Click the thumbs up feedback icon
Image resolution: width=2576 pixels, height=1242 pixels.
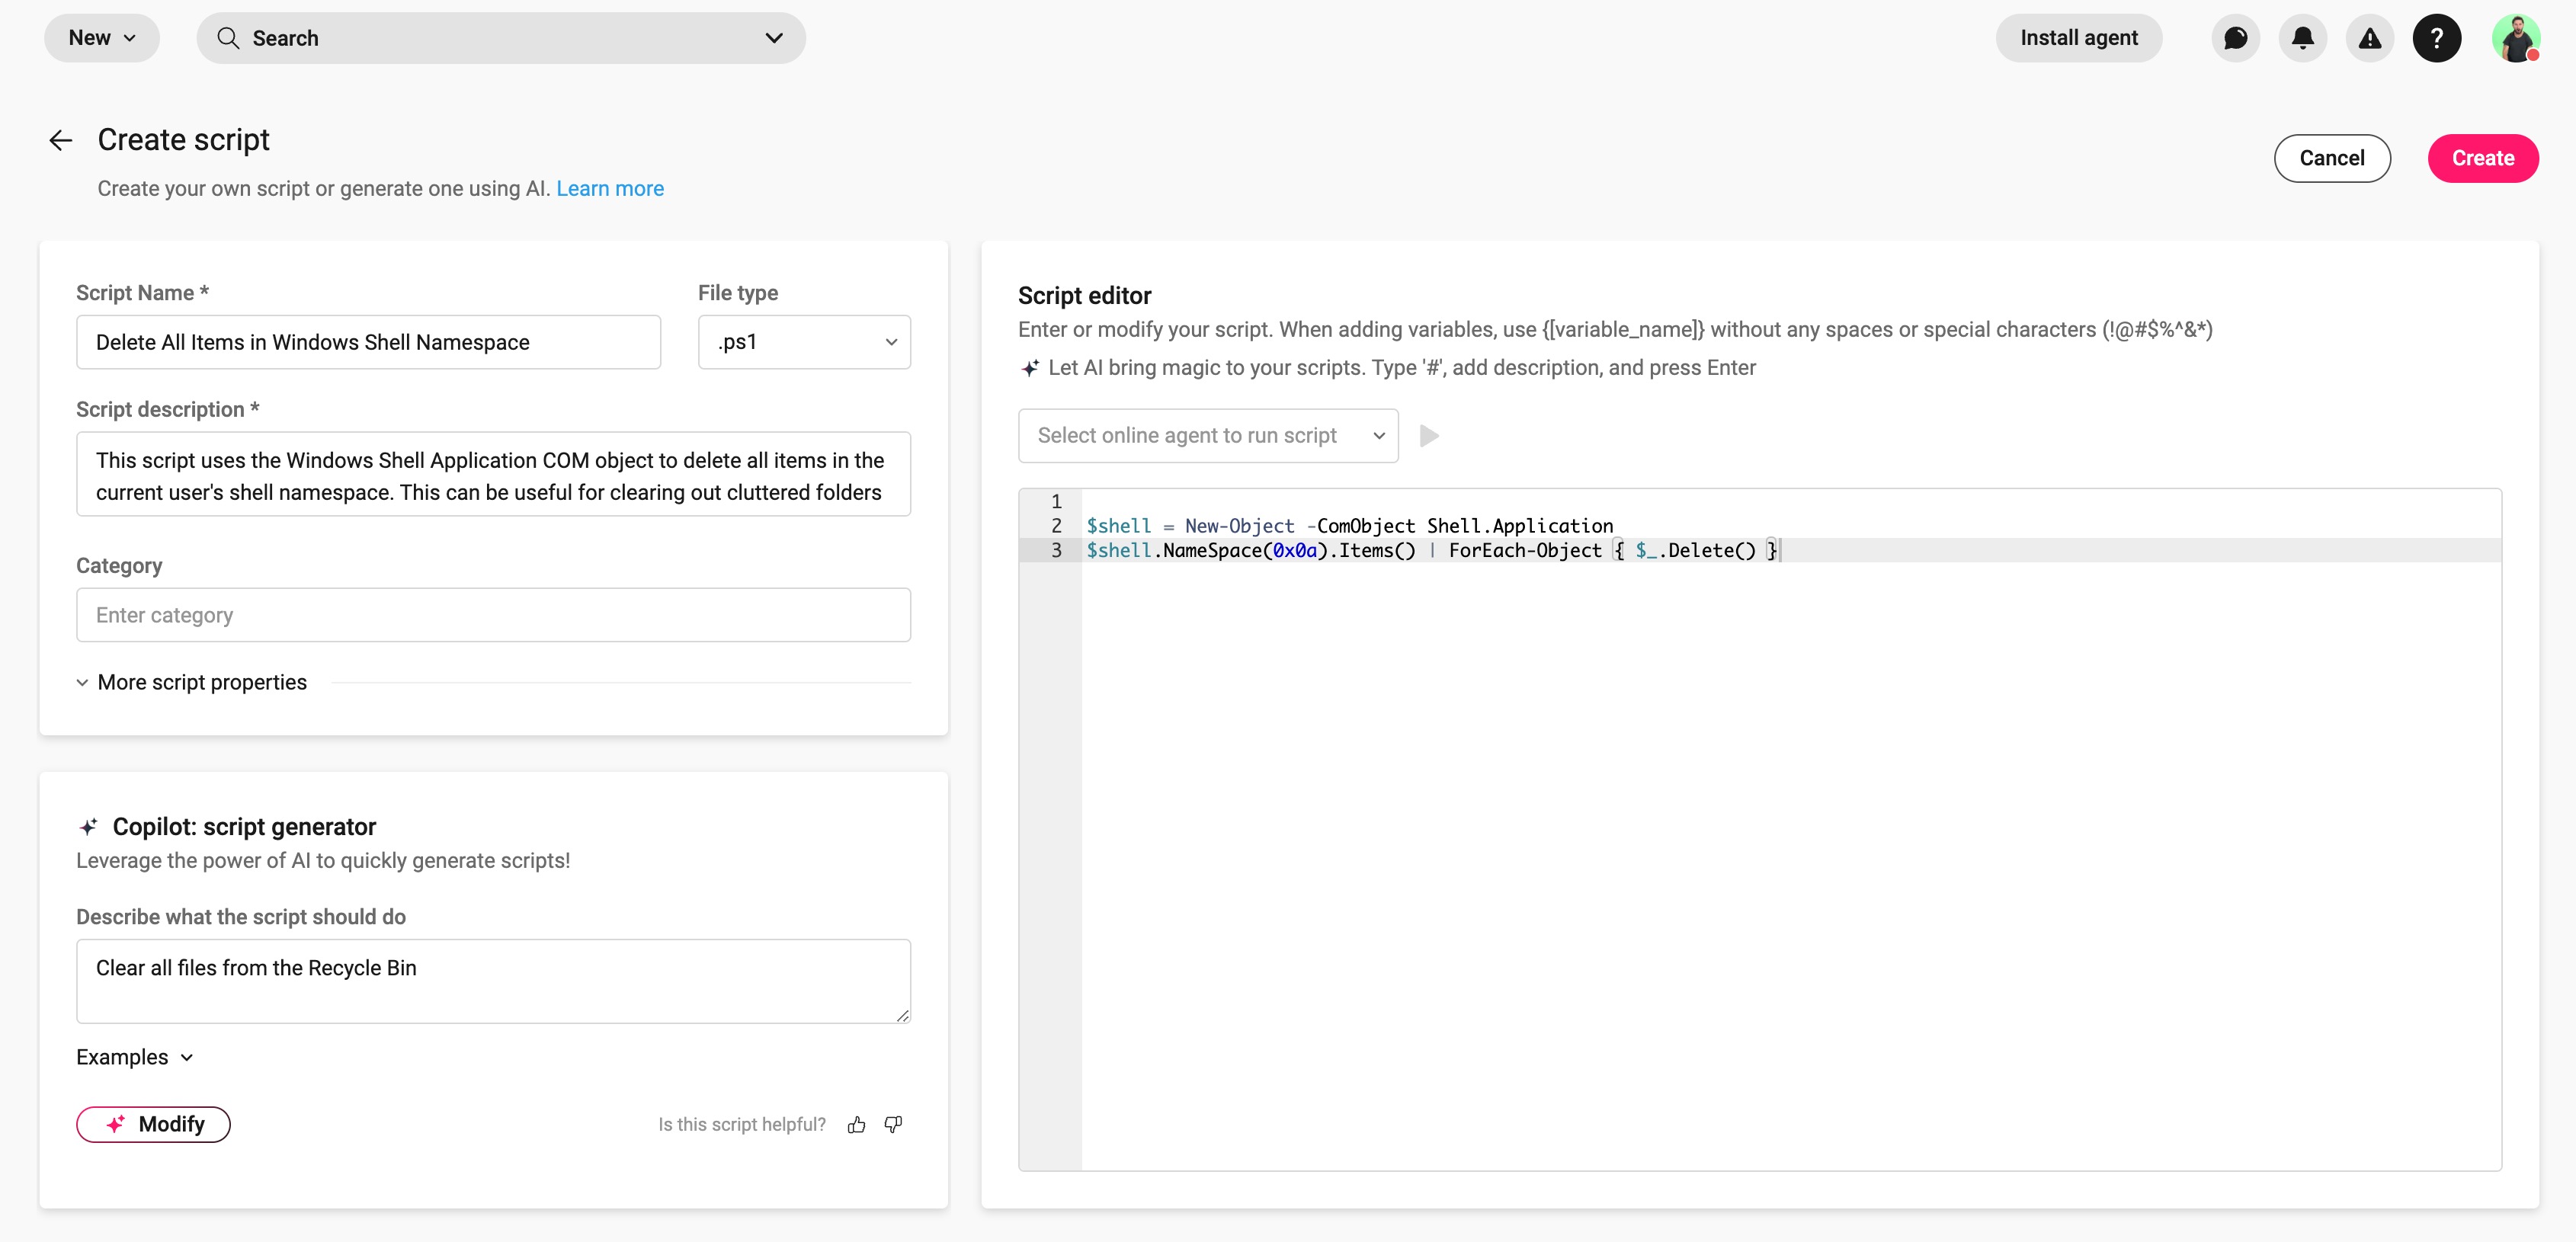856,1125
